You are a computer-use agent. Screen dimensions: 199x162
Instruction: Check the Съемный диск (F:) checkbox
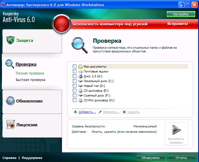pos(74,95)
